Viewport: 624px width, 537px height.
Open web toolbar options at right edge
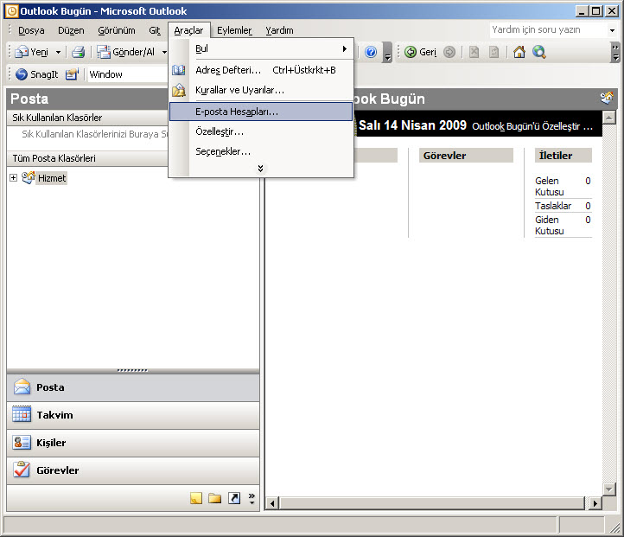tap(615, 53)
